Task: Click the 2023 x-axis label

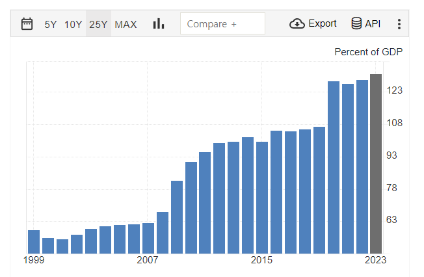Action: coord(376,260)
